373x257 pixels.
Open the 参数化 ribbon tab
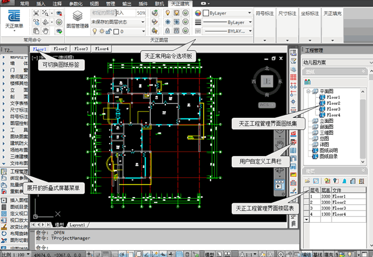[x=75, y=3]
